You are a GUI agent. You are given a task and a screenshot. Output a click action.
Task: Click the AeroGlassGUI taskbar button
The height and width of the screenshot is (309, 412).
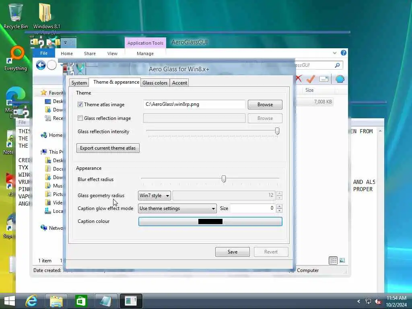pyautogui.click(x=131, y=301)
